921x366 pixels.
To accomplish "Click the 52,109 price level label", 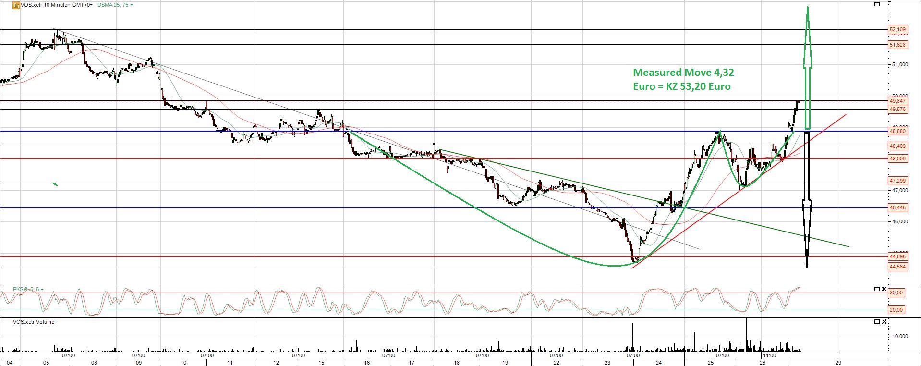I will (898, 30).
